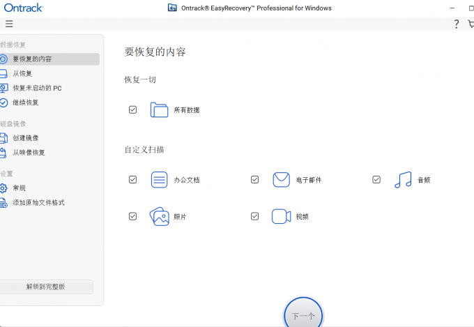Select 要恢复的内容 in the sidebar
This screenshot has height=327, width=474.
click(49, 59)
